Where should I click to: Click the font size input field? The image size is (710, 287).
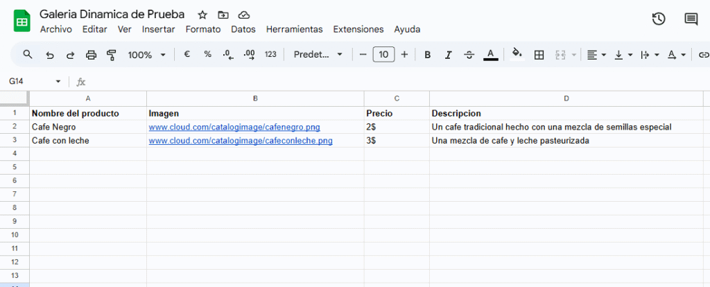tap(383, 55)
